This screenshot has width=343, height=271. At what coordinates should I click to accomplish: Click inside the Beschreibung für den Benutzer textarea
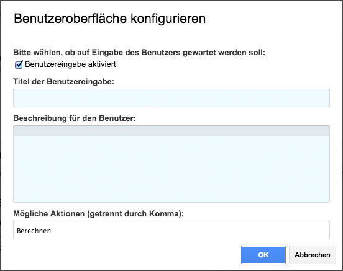(x=171, y=164)
